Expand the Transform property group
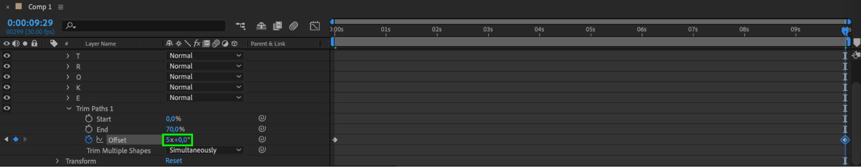Screen dimensions: 861x167 click(x=57, y=161)
